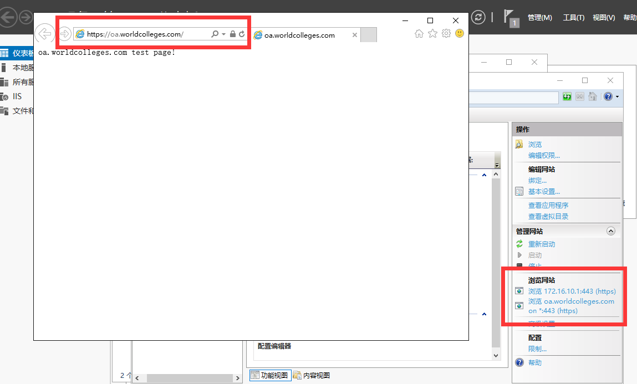The image size is (637, 384).
Task: Click the browse icon beside 172.16.10.1:443
Action: 519,291
